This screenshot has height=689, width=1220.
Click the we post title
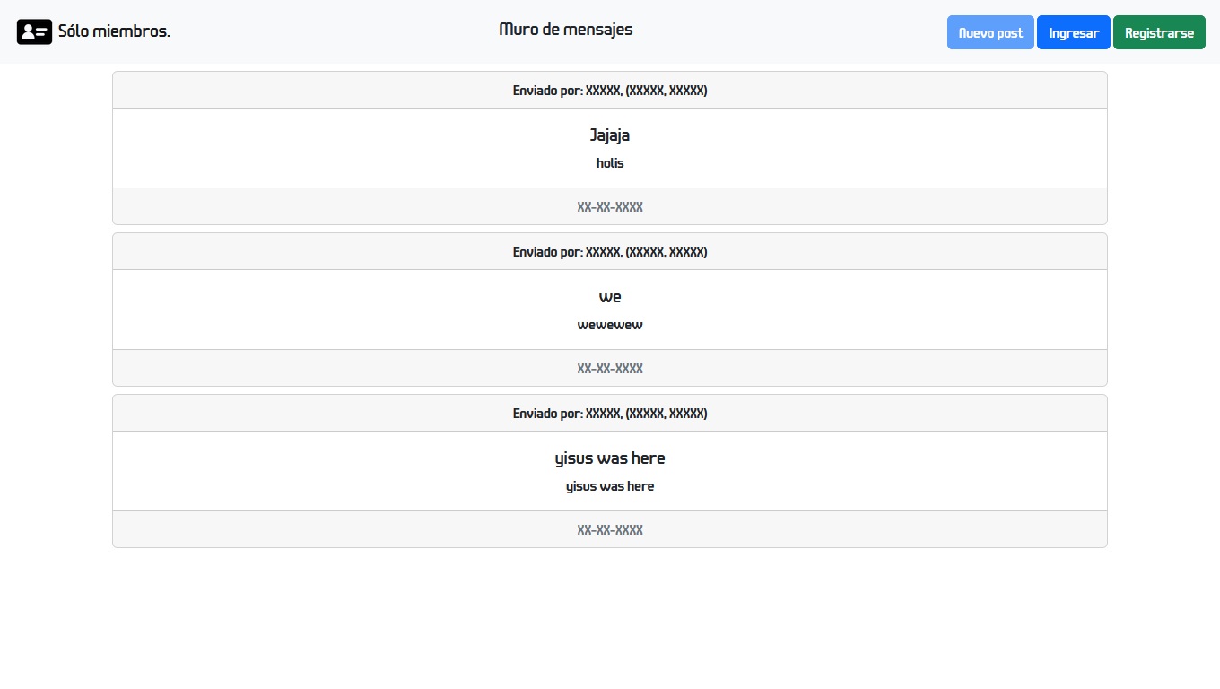[610, 297]
